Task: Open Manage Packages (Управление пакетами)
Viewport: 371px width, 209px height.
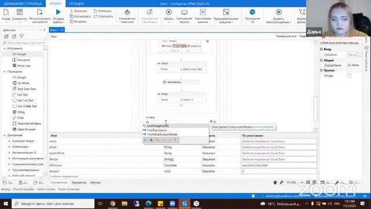Action: click(x=128, y=16)
